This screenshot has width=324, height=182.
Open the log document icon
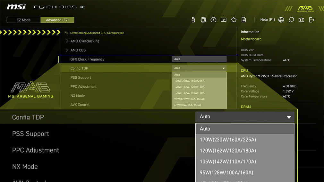point(244,20)
